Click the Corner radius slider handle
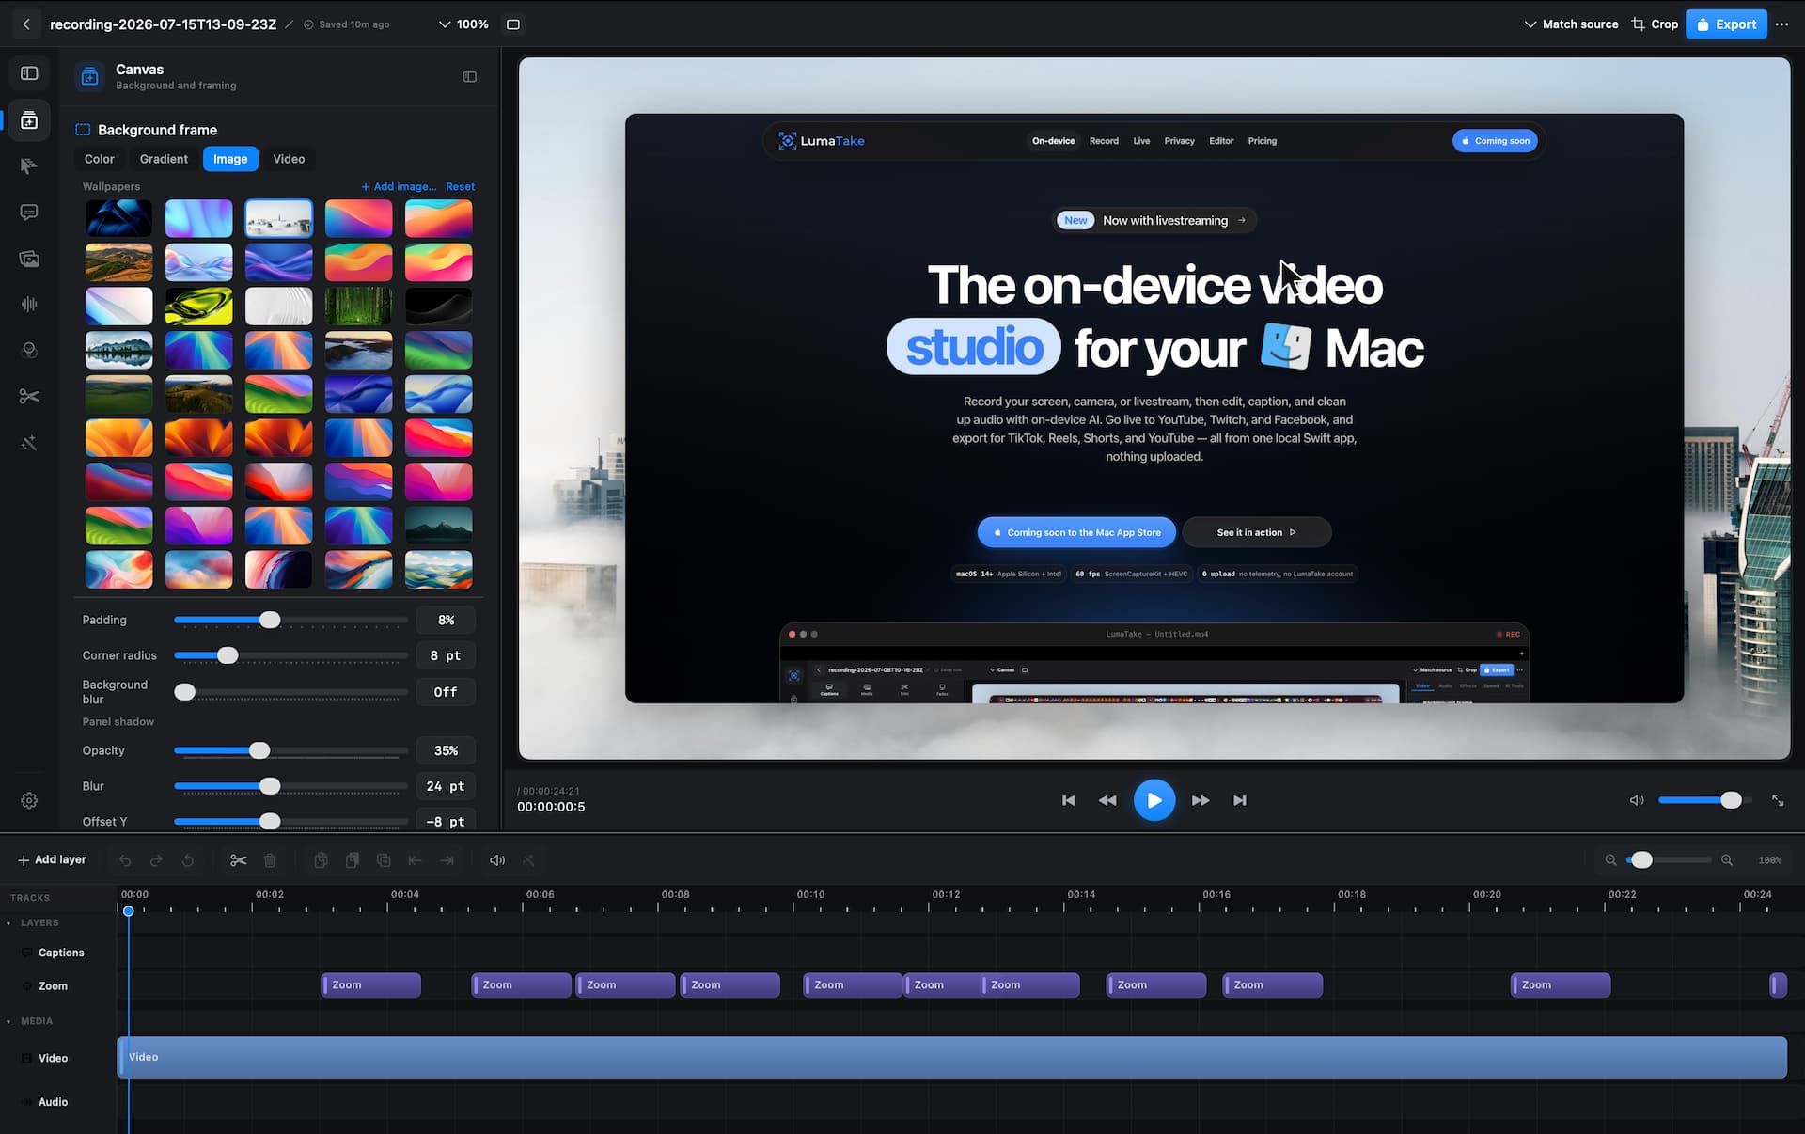This screenshot has width=1805, height=1134. [x=228, y=655]
